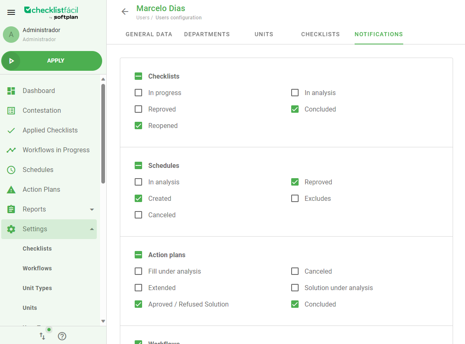
Task: Open the hamburger menu
Action: (x=11, y=12)
